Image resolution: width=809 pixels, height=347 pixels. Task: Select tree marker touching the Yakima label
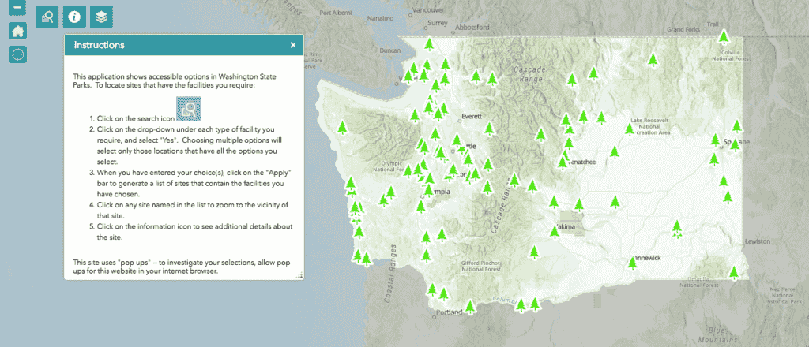(555, 232)
